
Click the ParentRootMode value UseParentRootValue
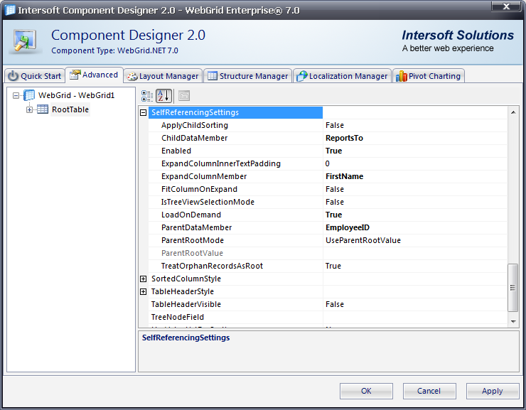(363, 240)
